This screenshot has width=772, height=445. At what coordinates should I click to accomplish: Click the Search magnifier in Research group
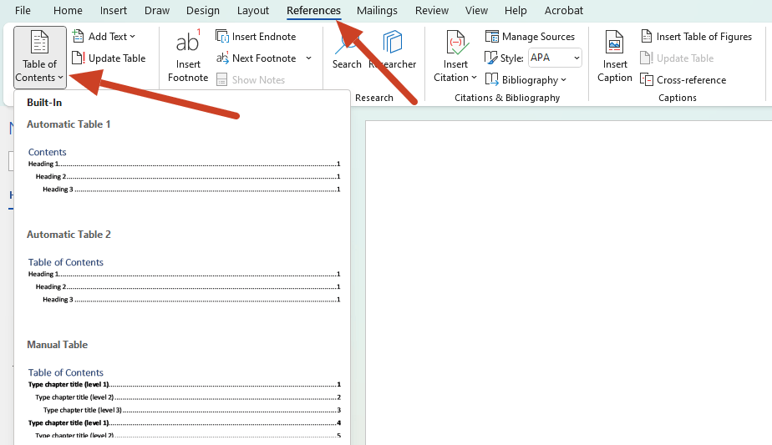click(x=347, y=43)
